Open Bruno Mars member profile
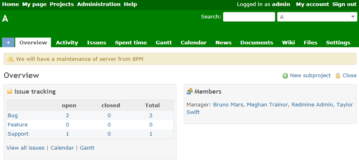This screenshot has width=359, height=162. click(228, 104)
